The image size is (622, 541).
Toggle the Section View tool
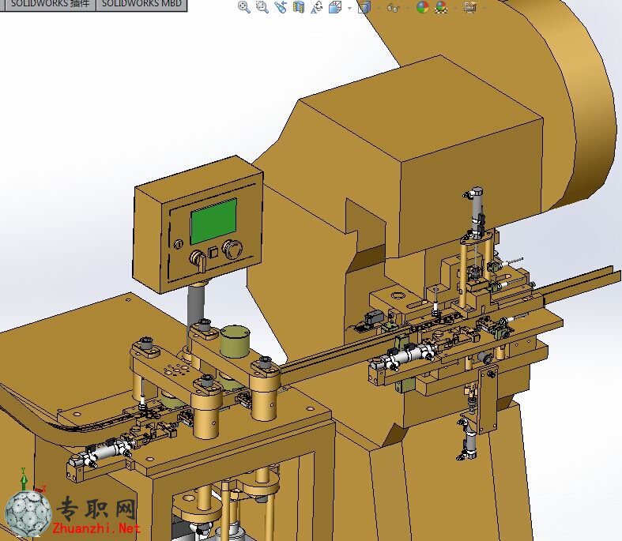pos(298,7)
